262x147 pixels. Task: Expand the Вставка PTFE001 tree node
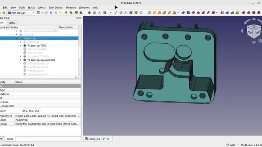tap(20, 56)
